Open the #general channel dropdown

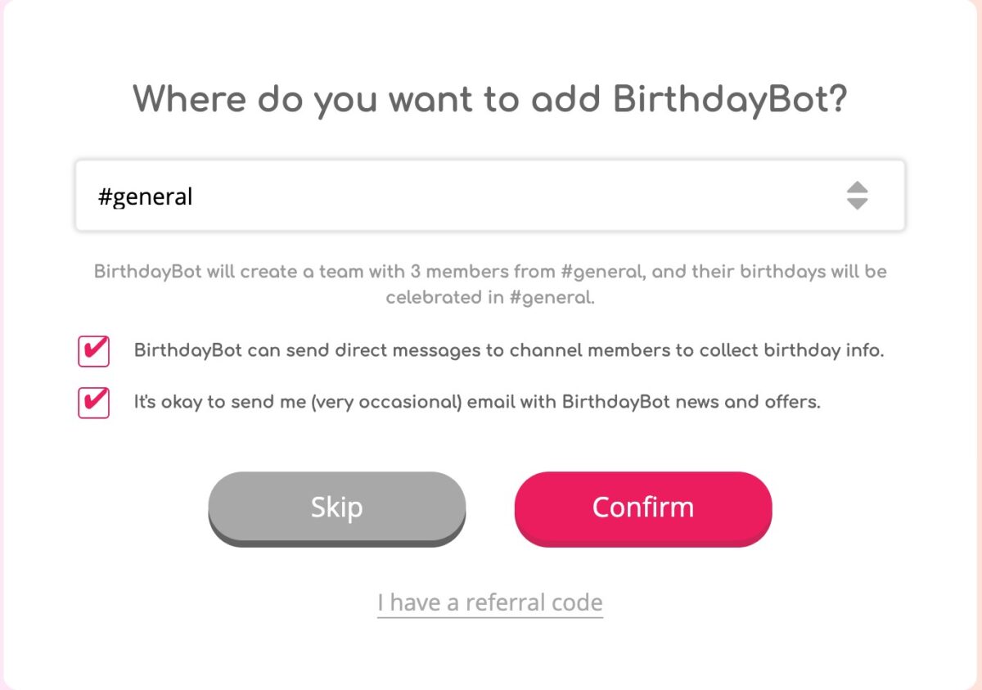pos(490,196)
